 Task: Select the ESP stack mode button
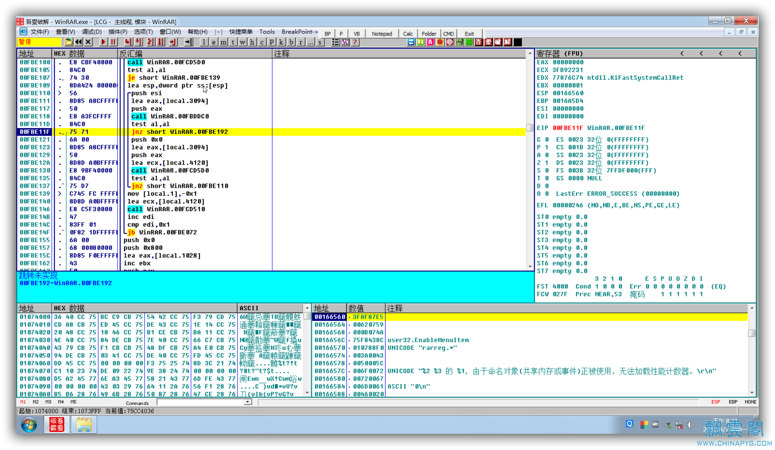coord(715,402)
